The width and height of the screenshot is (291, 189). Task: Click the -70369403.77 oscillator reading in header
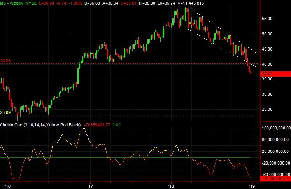pos(97,125)
